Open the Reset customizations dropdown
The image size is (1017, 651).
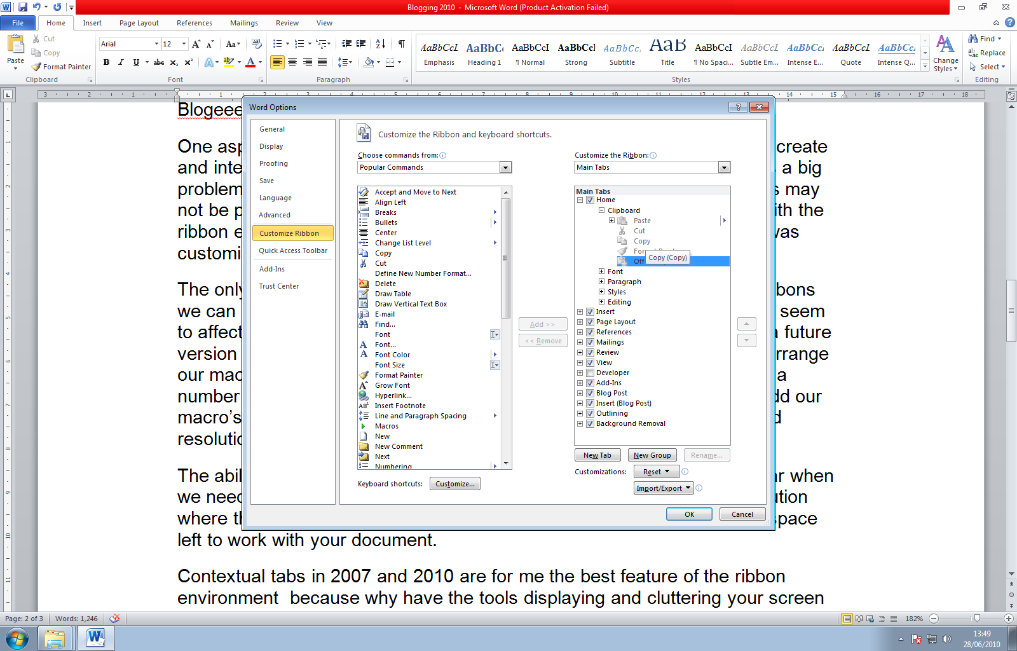pos(657,472)
